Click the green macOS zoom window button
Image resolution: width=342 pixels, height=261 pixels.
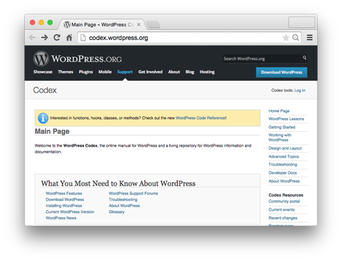(x=50, y=22)
